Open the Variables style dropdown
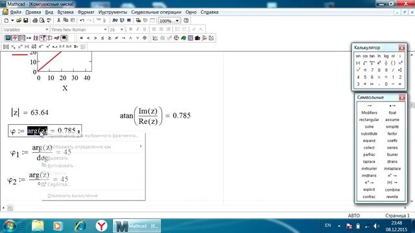The width and height of the screenshot is (415, 233). (x=47, y=29)
